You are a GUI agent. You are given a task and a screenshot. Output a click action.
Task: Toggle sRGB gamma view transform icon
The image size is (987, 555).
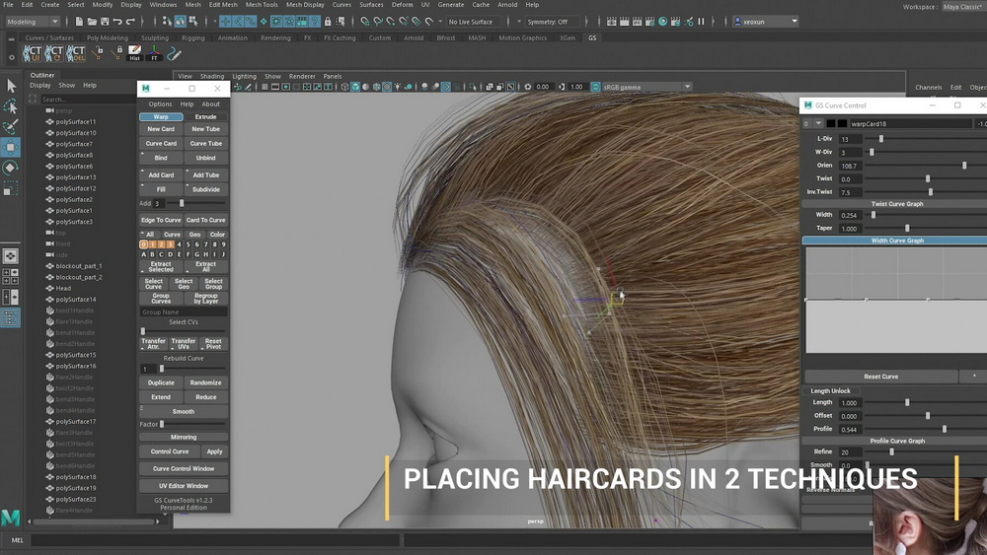pyautogui.click(x=595, y=87)
